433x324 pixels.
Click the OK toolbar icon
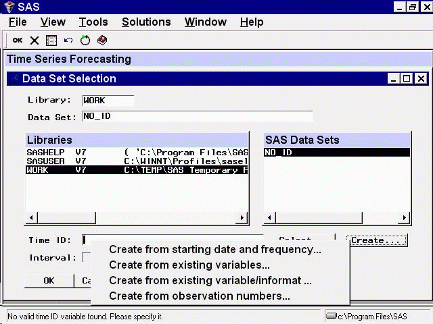tap(18, 40)
